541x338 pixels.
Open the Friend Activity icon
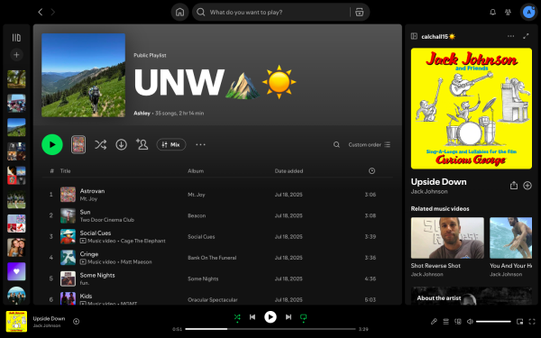point(508,12)
